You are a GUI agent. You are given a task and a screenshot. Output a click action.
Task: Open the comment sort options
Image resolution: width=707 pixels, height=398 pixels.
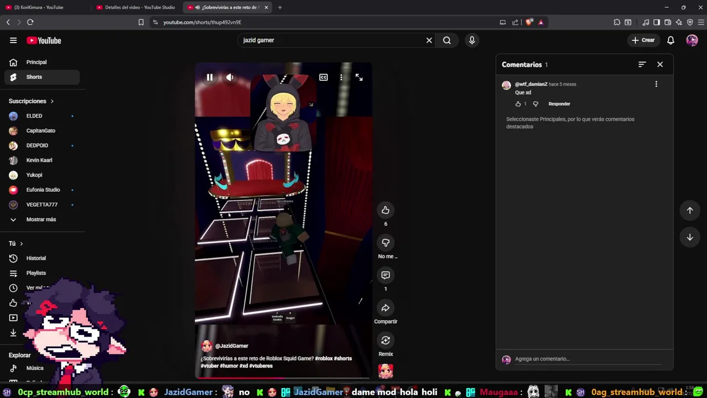pyautogui.click(x=642, y=65)
